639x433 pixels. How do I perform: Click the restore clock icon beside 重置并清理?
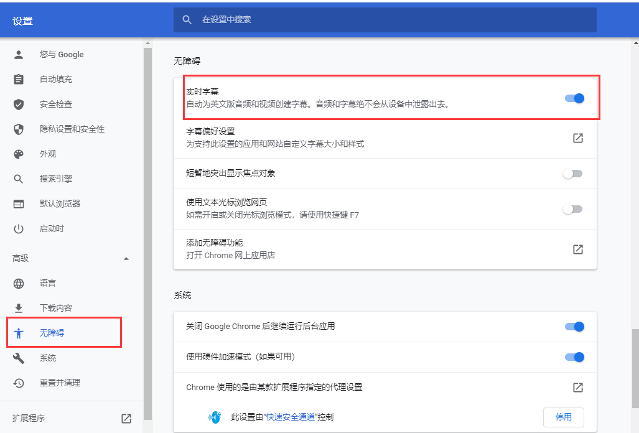(18, 383)
